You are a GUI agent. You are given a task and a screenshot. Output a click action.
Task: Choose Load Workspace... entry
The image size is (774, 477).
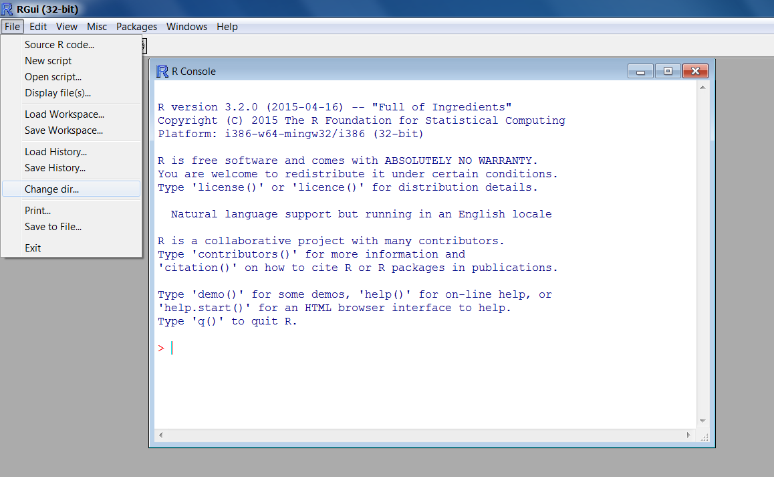click(72, 114)
